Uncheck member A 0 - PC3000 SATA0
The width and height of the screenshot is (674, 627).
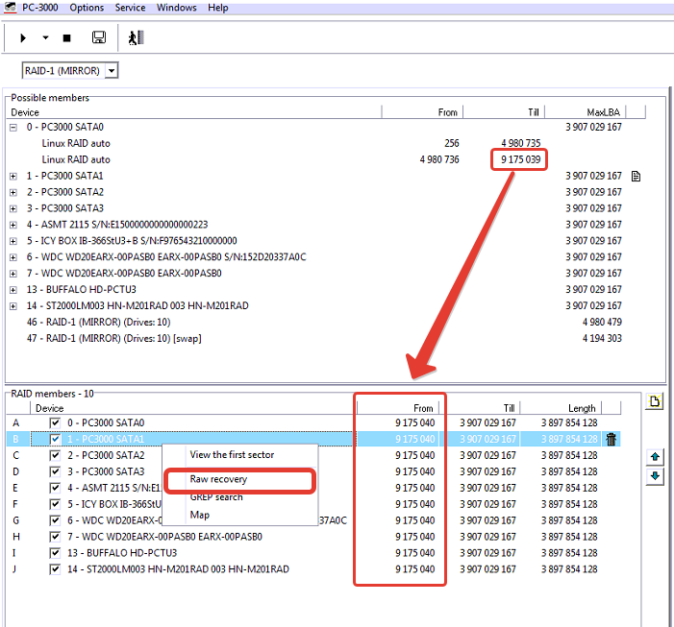click(55, 423)
